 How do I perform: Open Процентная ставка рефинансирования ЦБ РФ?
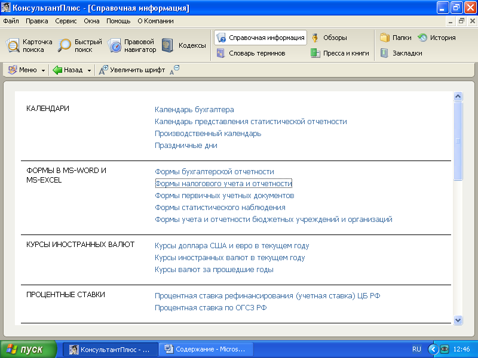267,295
